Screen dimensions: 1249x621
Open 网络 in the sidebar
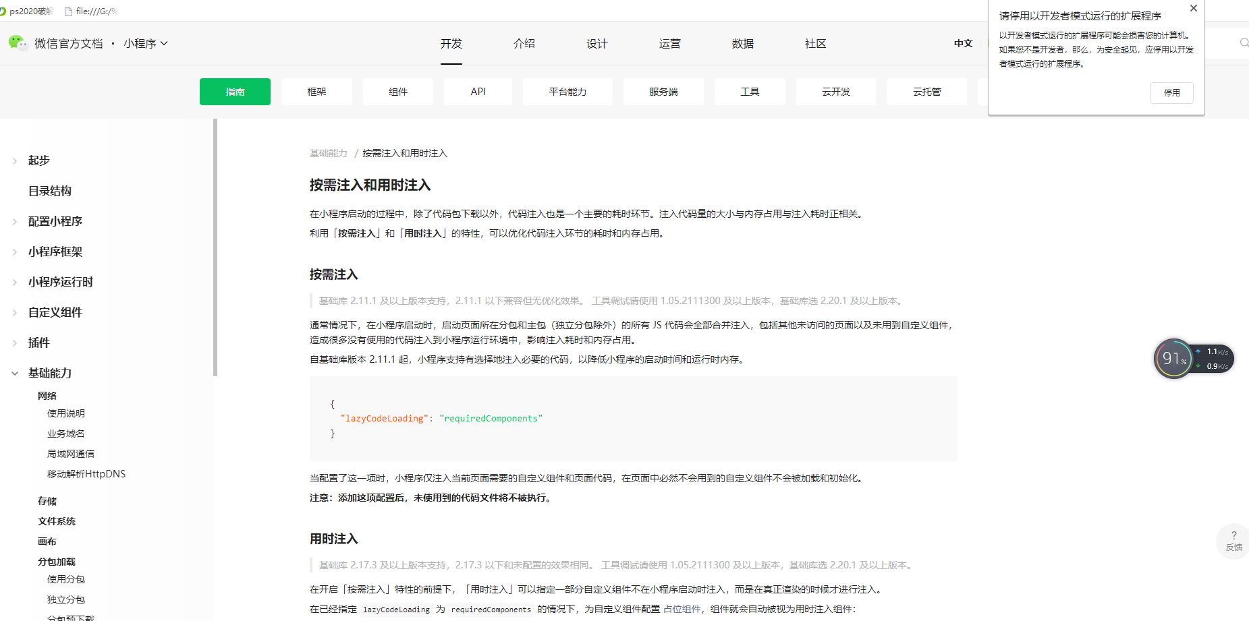click(47, 396)
